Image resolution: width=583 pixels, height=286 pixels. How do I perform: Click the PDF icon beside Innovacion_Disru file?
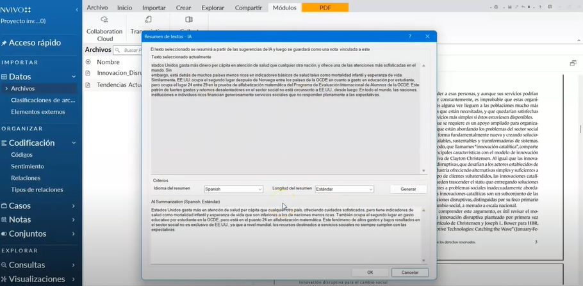coord(88,73)
